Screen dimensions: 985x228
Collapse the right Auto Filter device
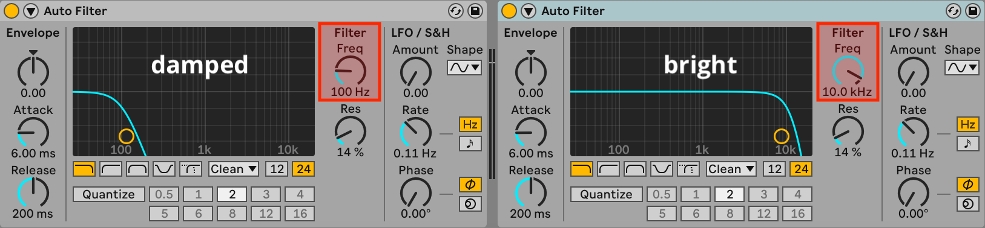click(x=529, y=11)
